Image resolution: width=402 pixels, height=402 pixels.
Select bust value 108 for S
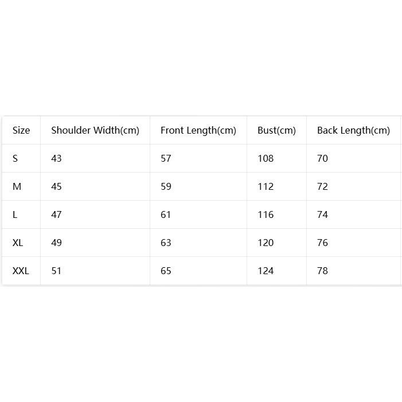point(266,158)
